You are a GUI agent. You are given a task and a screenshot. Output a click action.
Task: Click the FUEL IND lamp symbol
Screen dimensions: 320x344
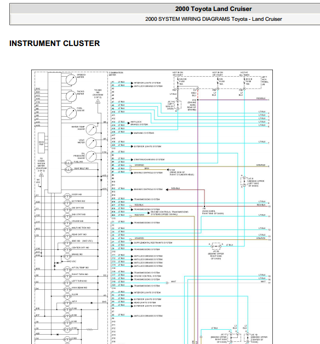pyautogui.click(x=68, y=163)
